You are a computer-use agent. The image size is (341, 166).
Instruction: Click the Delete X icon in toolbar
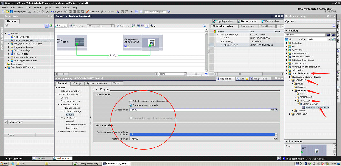click(x=47, y=11)
